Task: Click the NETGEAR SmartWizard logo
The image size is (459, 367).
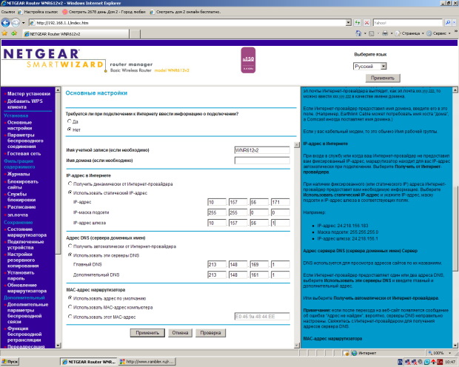Action: tap(53, 58)
